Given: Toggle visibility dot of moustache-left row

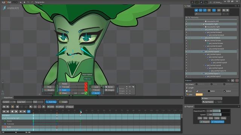Looking at the screenshot, I should click(x=186, y=21).
